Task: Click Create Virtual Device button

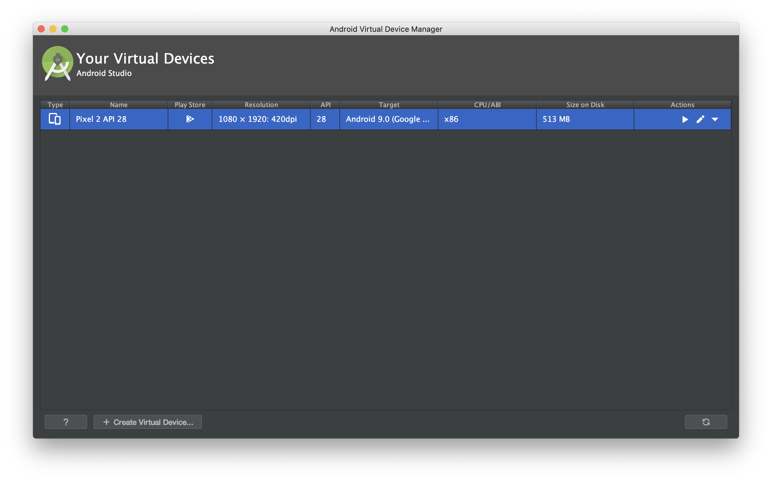Action: (x=148, y=422)
